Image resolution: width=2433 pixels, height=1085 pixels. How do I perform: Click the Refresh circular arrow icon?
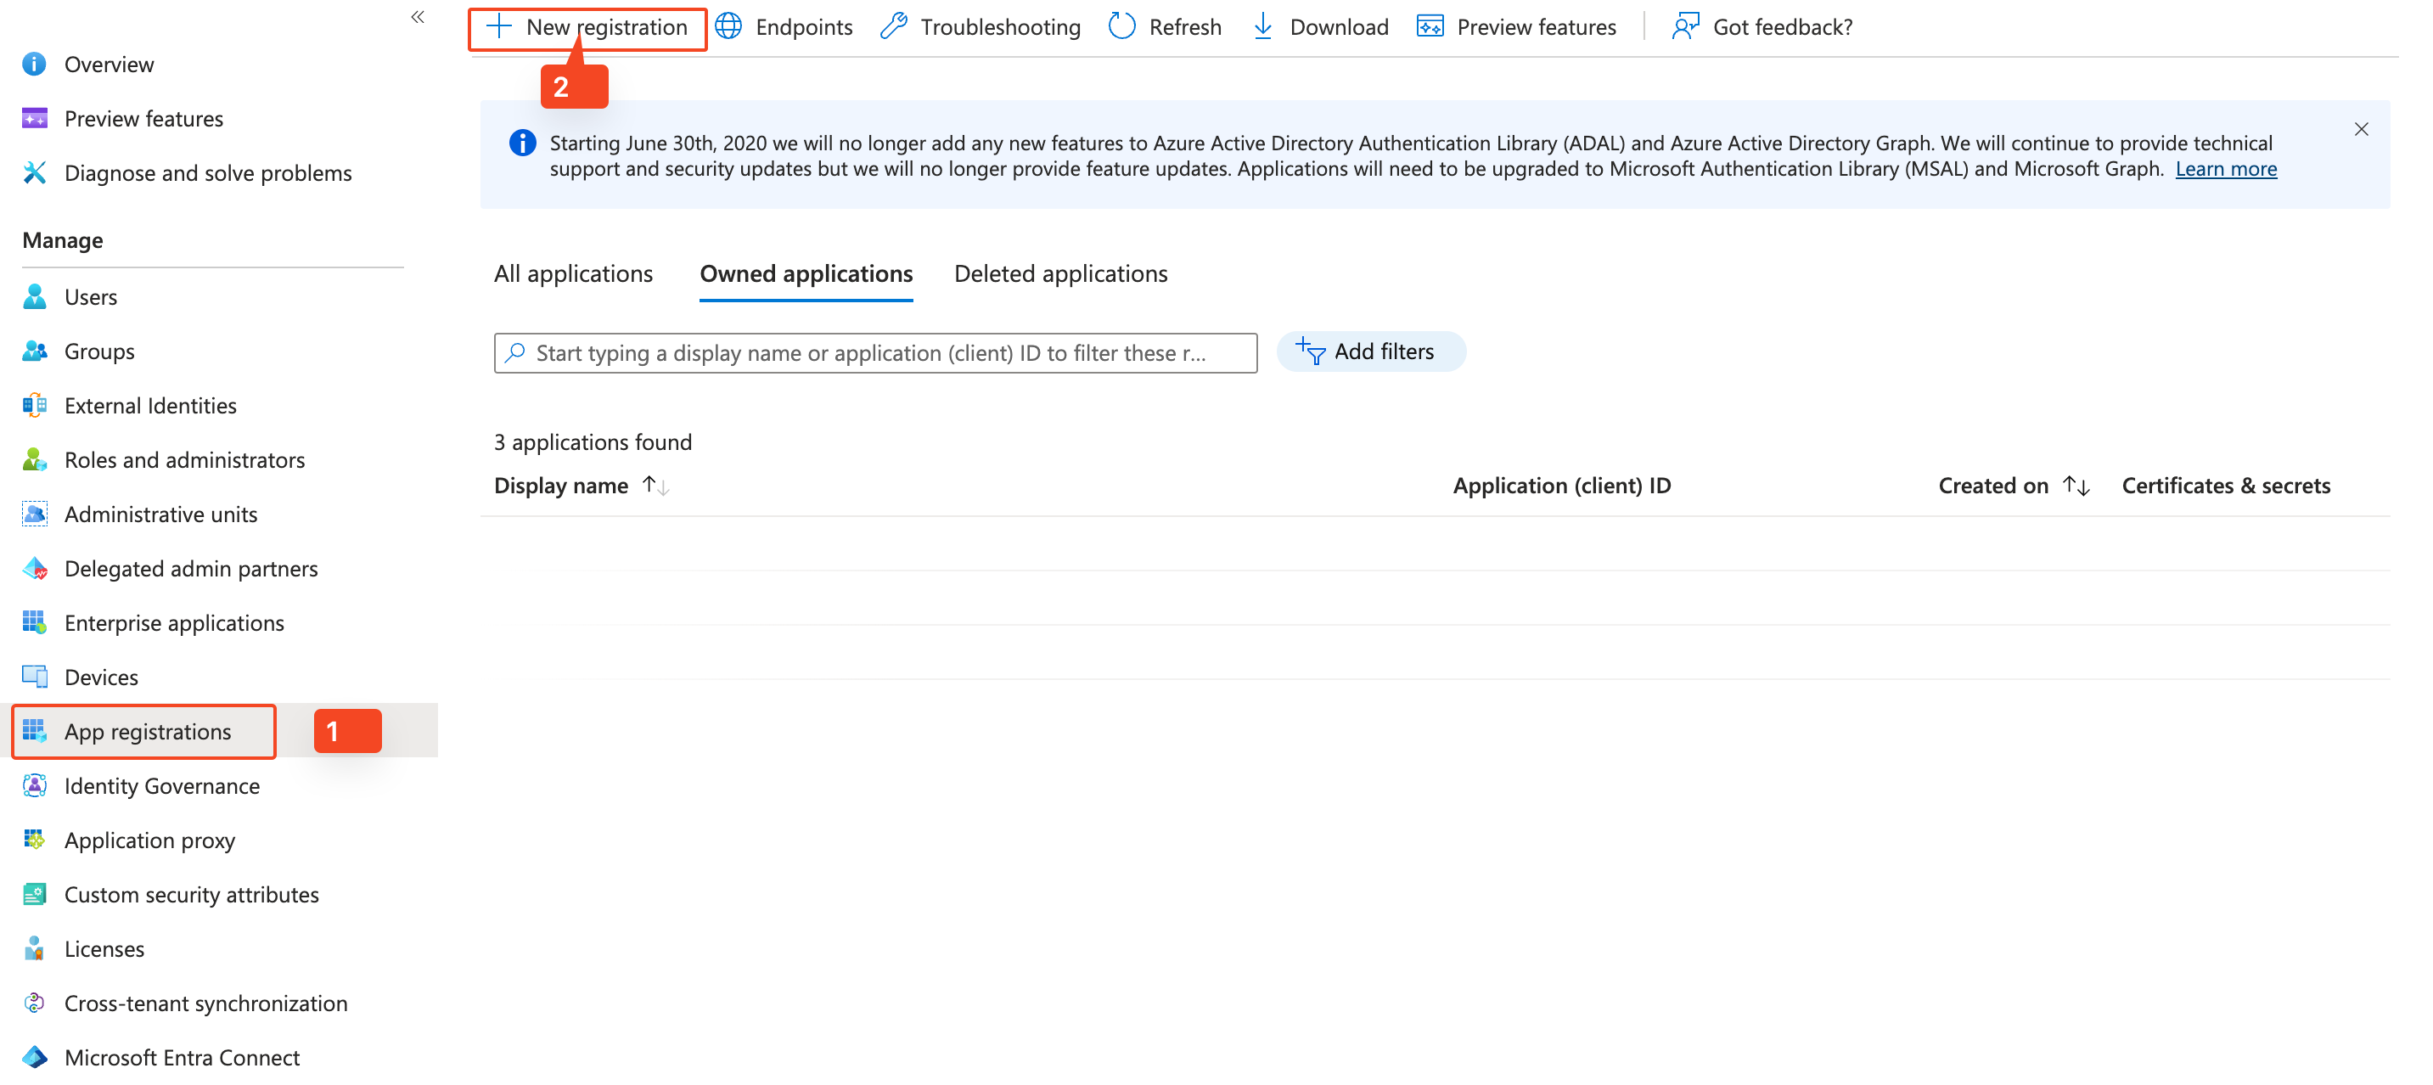click(1121, 26)
